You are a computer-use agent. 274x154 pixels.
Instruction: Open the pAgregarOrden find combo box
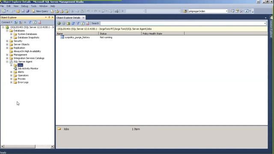coord(226,11)
